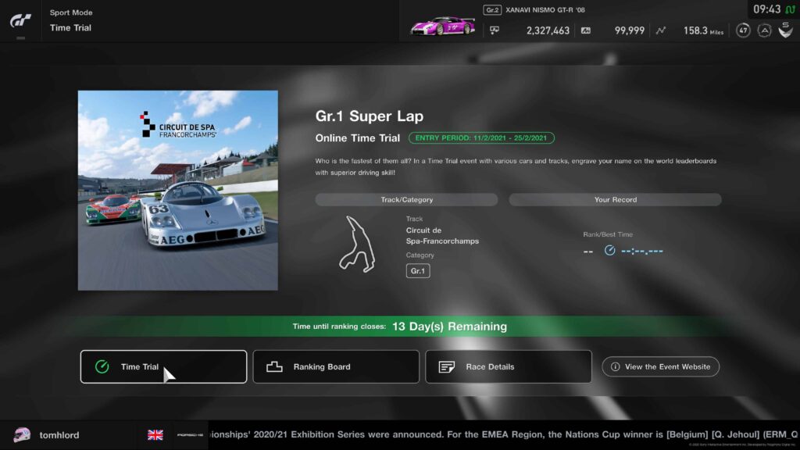The height and width of the screenshot is (450, 800).
Task: Click the scrolling news ticker text
Action: 504,434
